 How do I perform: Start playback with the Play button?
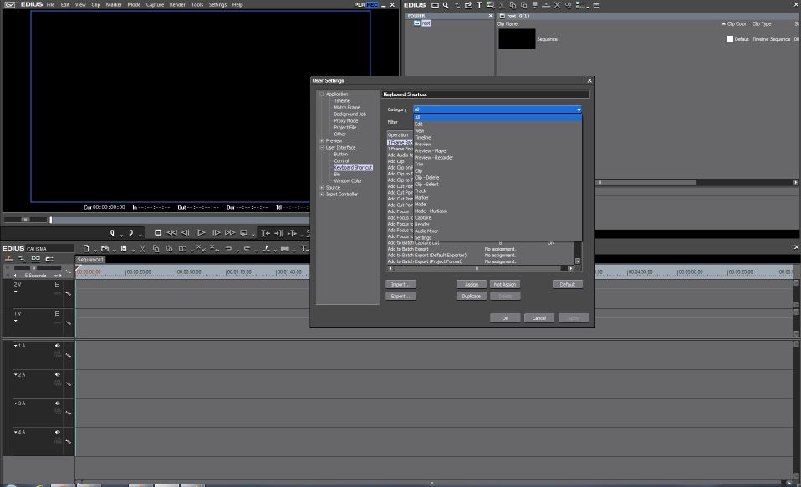tap(202, 233)
